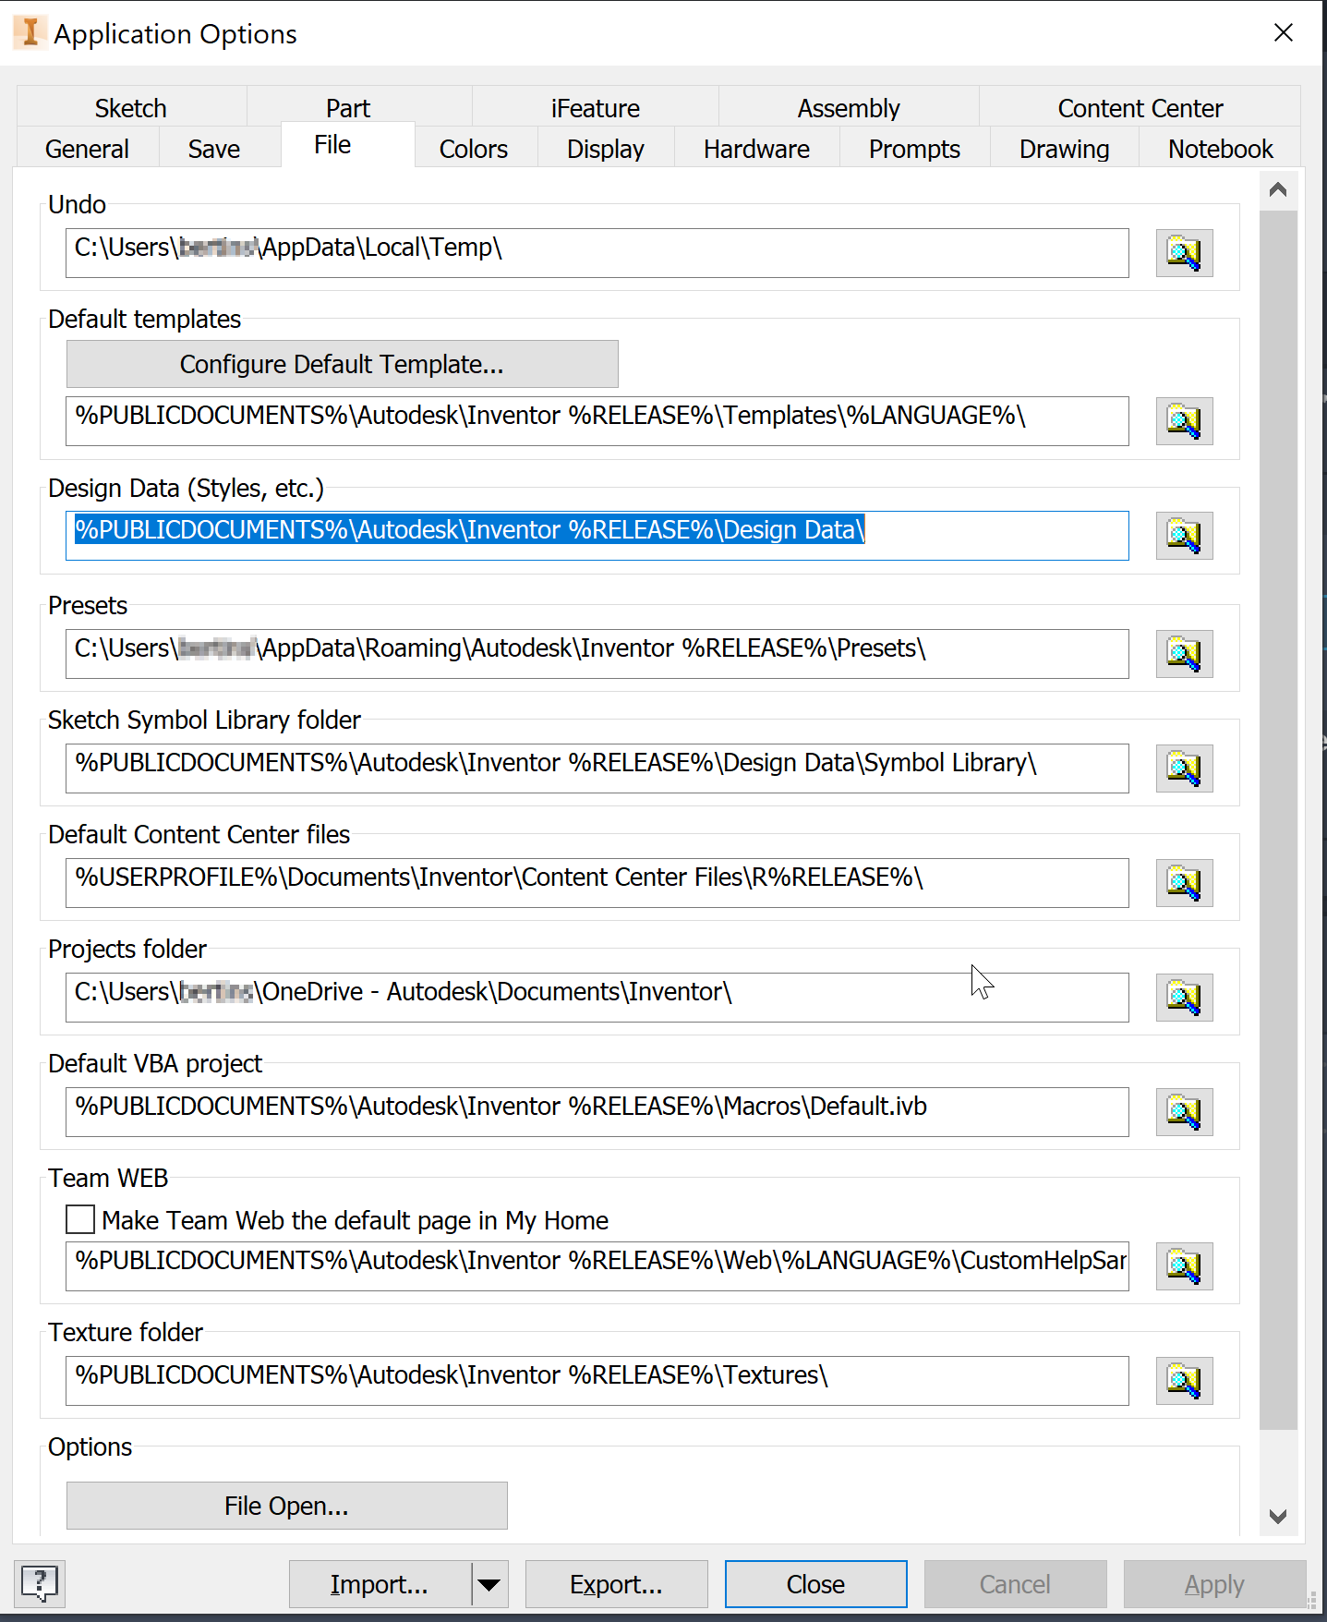The image size is (1327, 1622).
Task: Click the Design Data path field
Action: click(597, 536)
